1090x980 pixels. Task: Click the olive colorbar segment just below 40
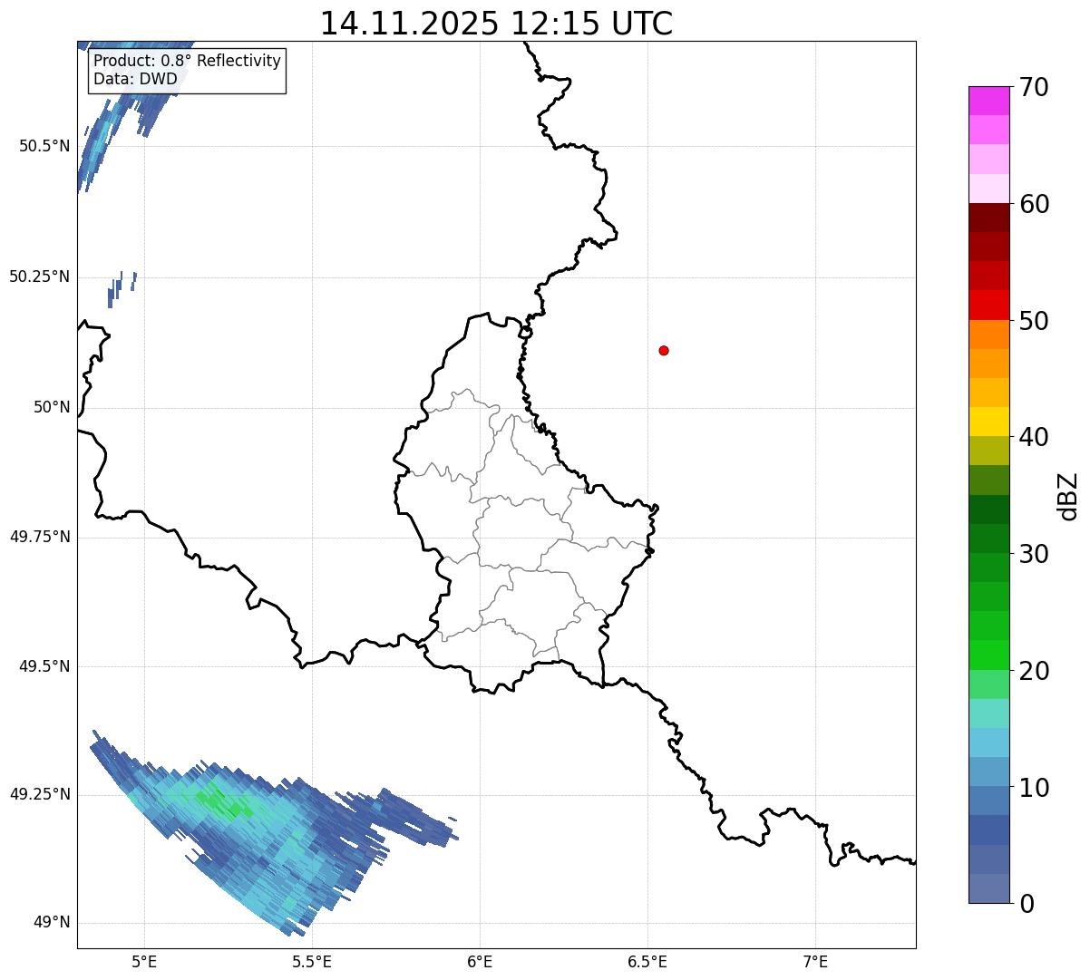[x=988, y=451]
